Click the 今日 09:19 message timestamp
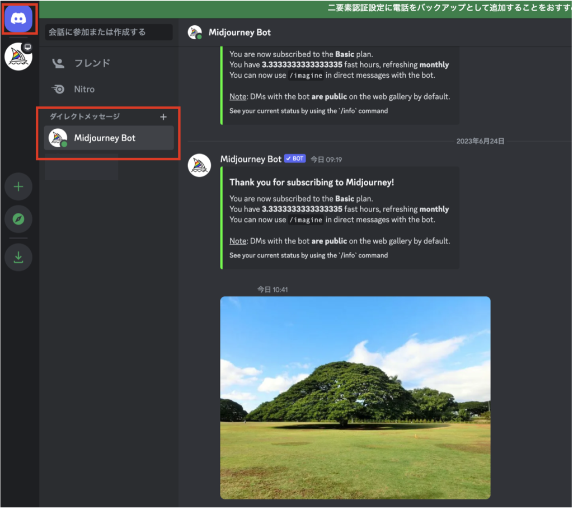The width and height of the screenshot is (573, 509). click(x=326, y=160)
